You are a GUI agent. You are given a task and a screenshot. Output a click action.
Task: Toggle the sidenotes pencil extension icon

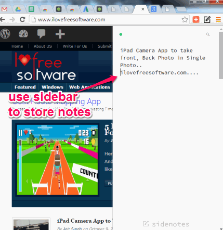pyautogui.click(x=207, y=19)
